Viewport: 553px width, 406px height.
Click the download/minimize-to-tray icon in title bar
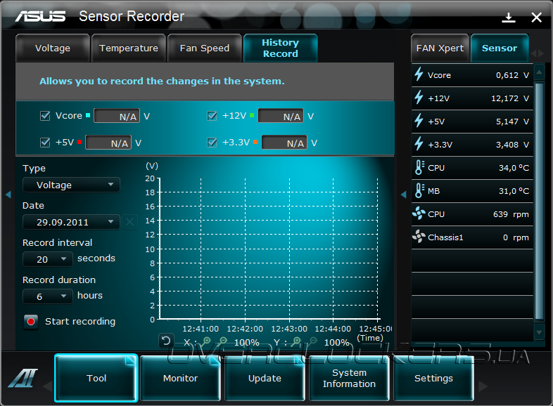pos(508,18)
